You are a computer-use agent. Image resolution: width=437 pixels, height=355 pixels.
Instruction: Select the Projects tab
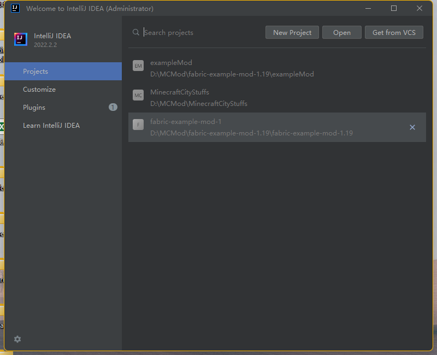point(36,72)
